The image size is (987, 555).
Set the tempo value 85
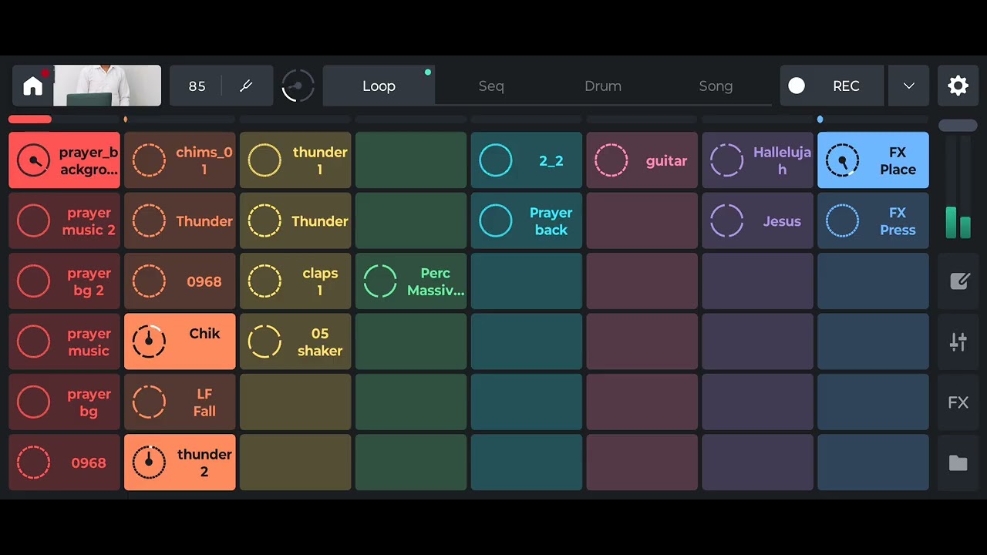click(x=197, y=86)
